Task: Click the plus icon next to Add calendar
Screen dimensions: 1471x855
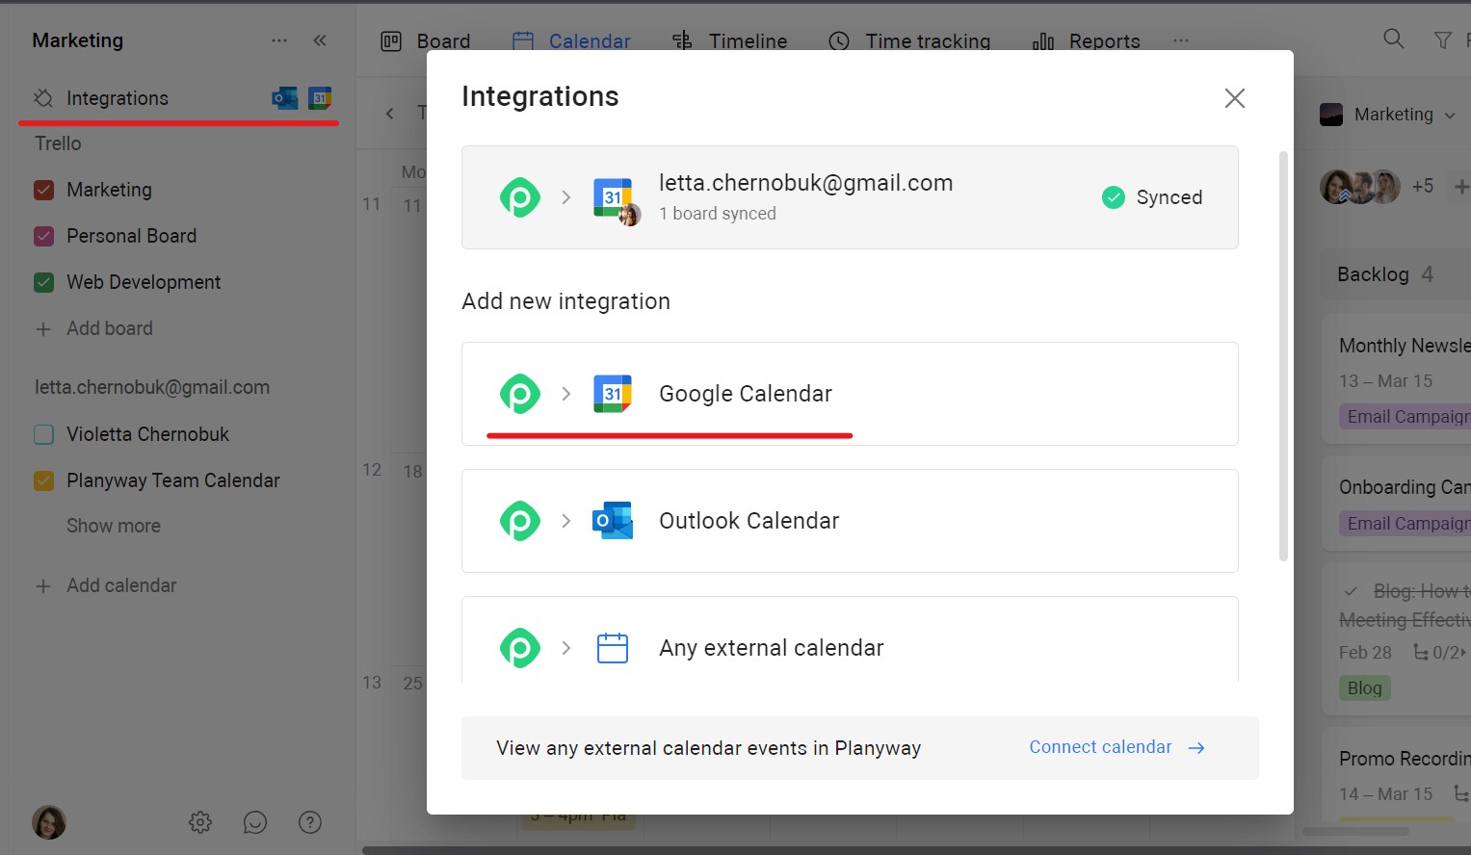Action: coord(43,586)
